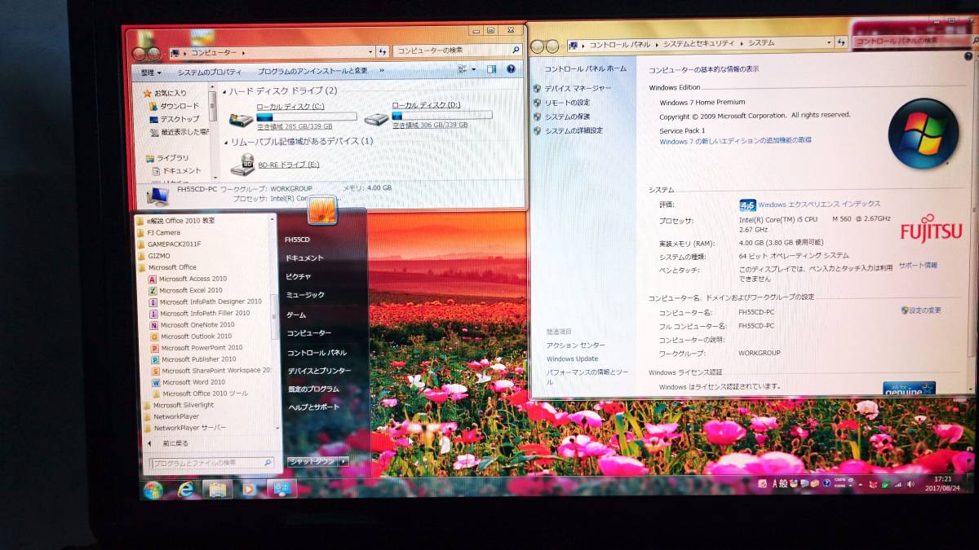Select BD-RE ドライブ (E:)
This screenshot has height=550, width=979.
275,165
